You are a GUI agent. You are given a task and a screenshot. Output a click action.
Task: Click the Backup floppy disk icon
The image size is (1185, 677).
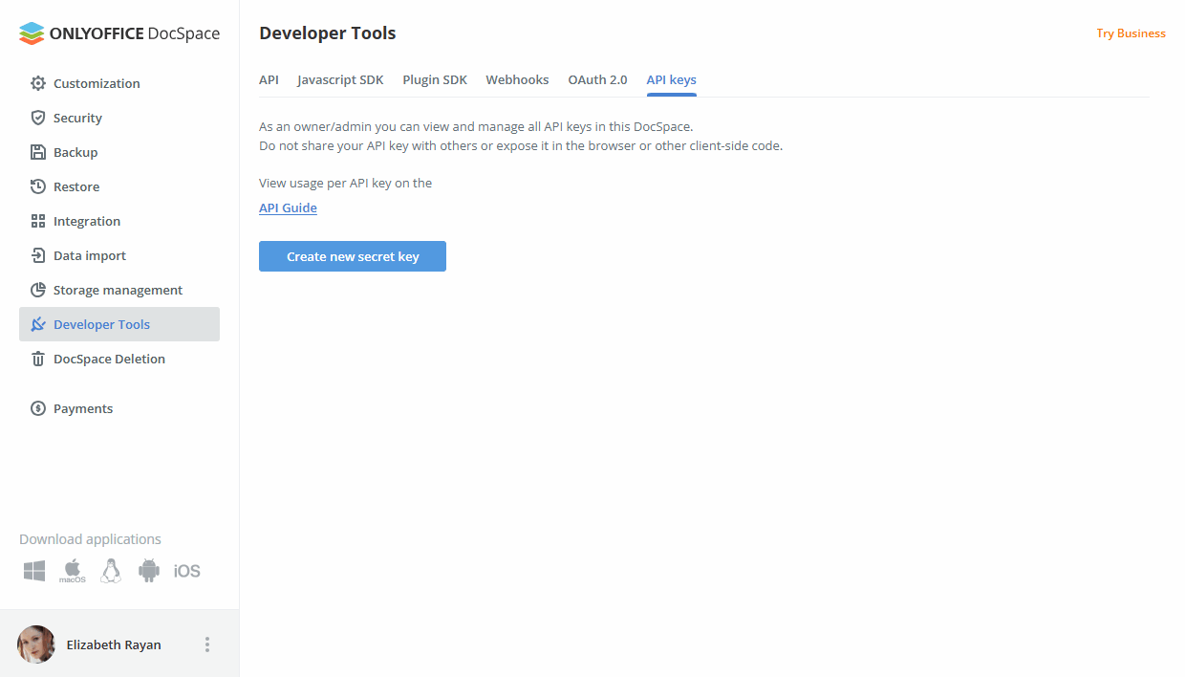38,152
